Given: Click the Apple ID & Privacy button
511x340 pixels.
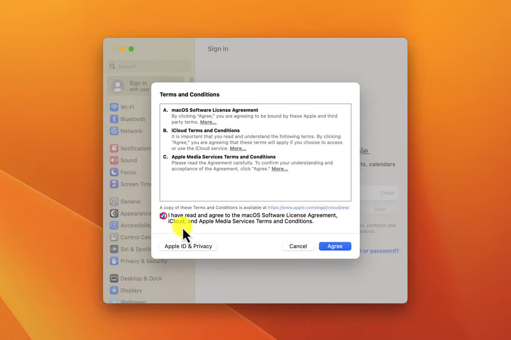Looking at the screenshot, I should tap(188, 246).
